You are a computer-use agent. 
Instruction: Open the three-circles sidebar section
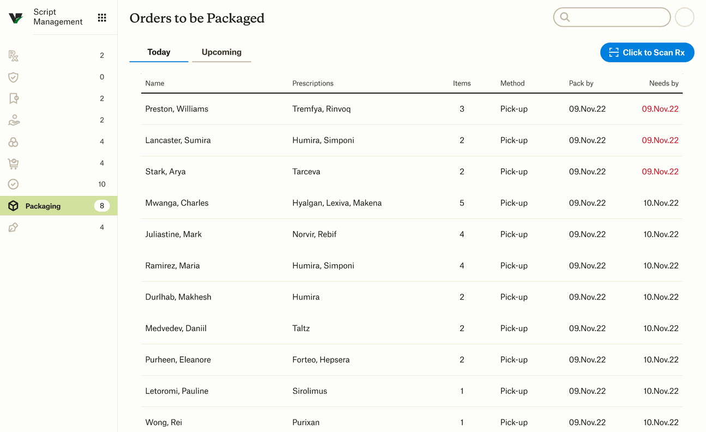(x=14, y=142)
